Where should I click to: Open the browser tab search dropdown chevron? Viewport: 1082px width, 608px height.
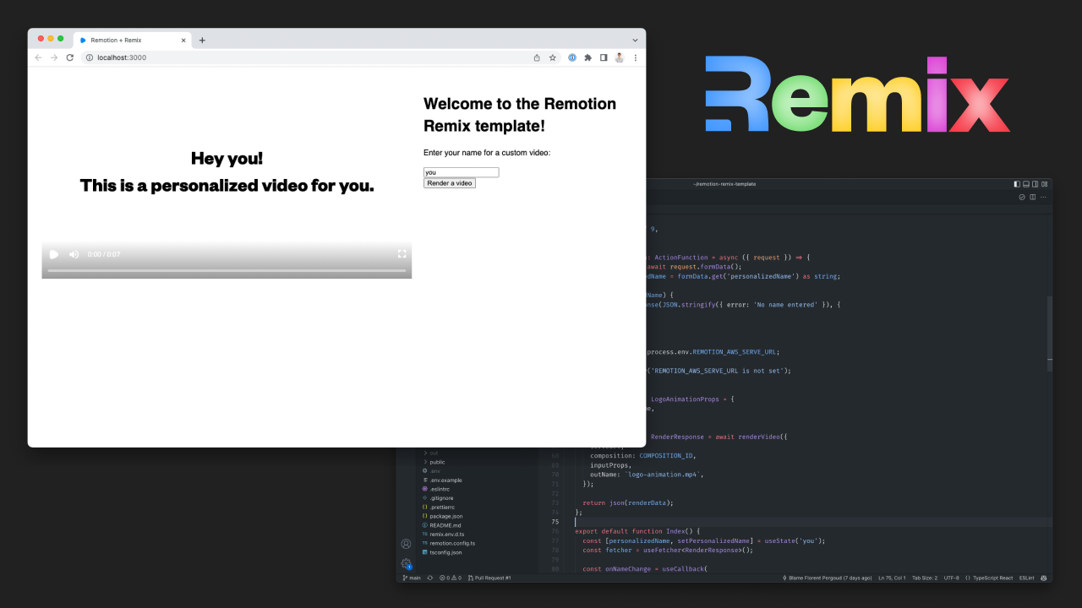click(635, 40)
